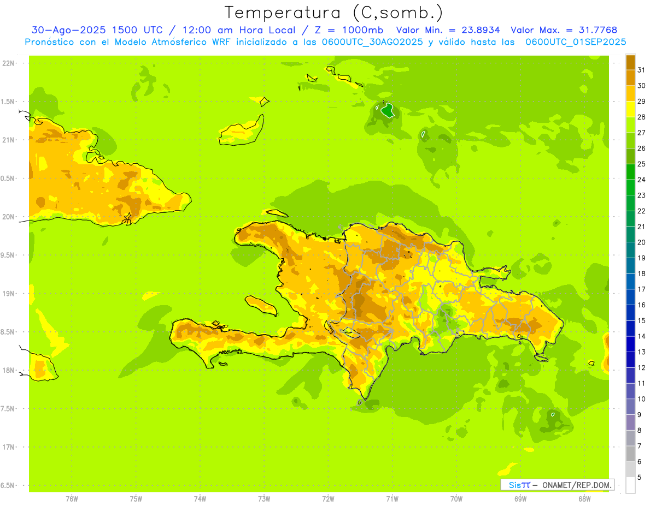Viewport: 656px width, 506px height.
Task: Select the brown colorbar segment above 31
Action: click(x=630, y=62)
